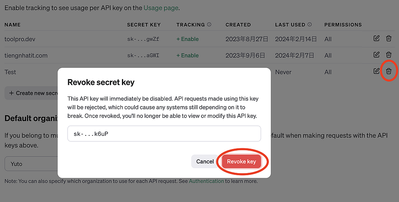This screenshot has height=202, width=399.
Task: Click edit icon for Test key
Action: click(x=376, y=71)
